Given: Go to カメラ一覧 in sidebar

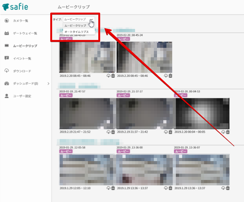Looking at the screenshot, I should [x=20, y=21].
